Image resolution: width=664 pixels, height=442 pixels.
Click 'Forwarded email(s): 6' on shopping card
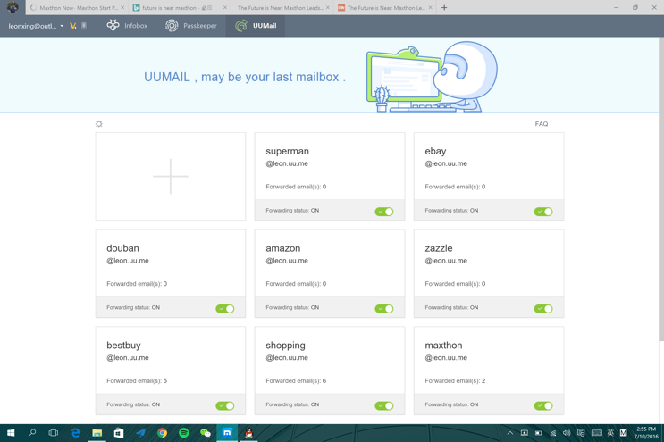[296, 380]
